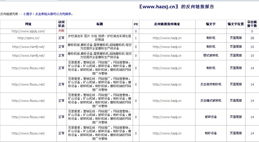The height and width of the screenshot is (142, 259).
Task: Sort the table by the 网址 column header
Action: point(28,24)
